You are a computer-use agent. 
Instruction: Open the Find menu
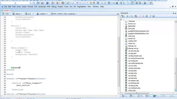(x=14, y=7)
